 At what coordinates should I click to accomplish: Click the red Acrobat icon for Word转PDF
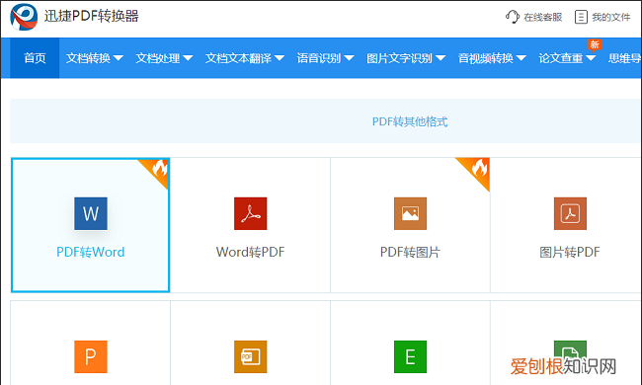251,213
